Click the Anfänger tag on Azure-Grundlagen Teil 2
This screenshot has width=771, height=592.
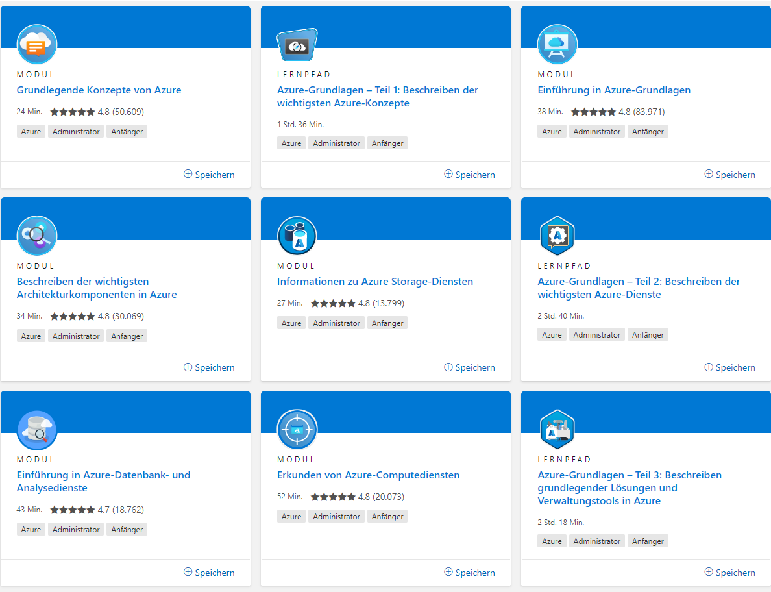648,335
